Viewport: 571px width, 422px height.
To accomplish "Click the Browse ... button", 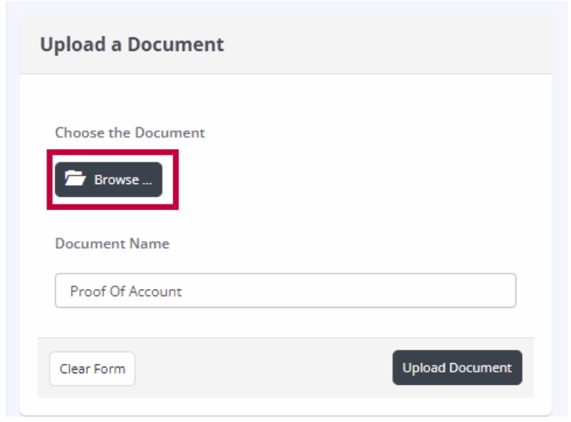I will (x=109, y=179).
